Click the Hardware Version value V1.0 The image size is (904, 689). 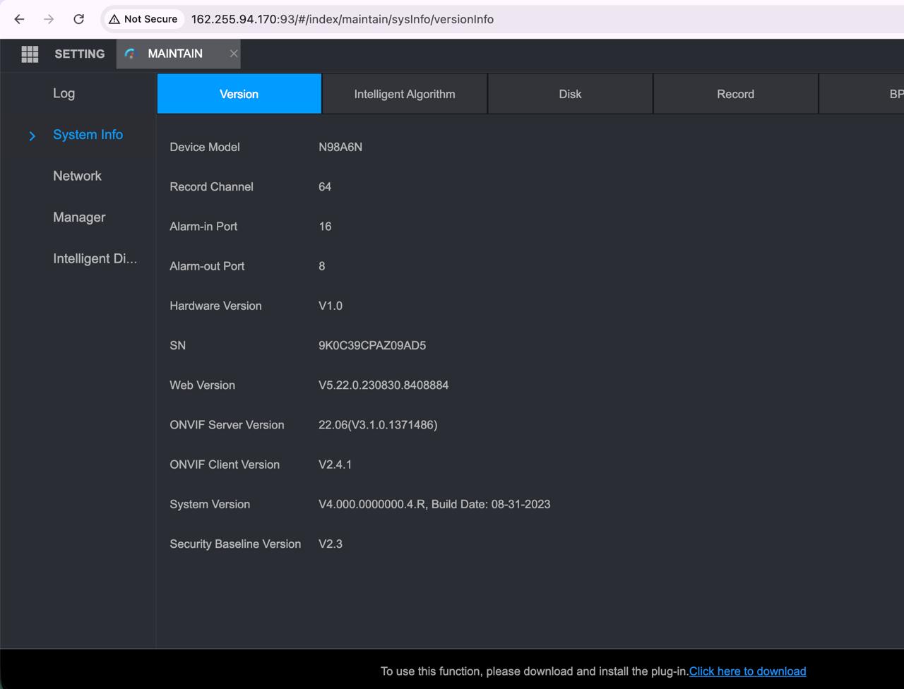click(x=331, y=306)
